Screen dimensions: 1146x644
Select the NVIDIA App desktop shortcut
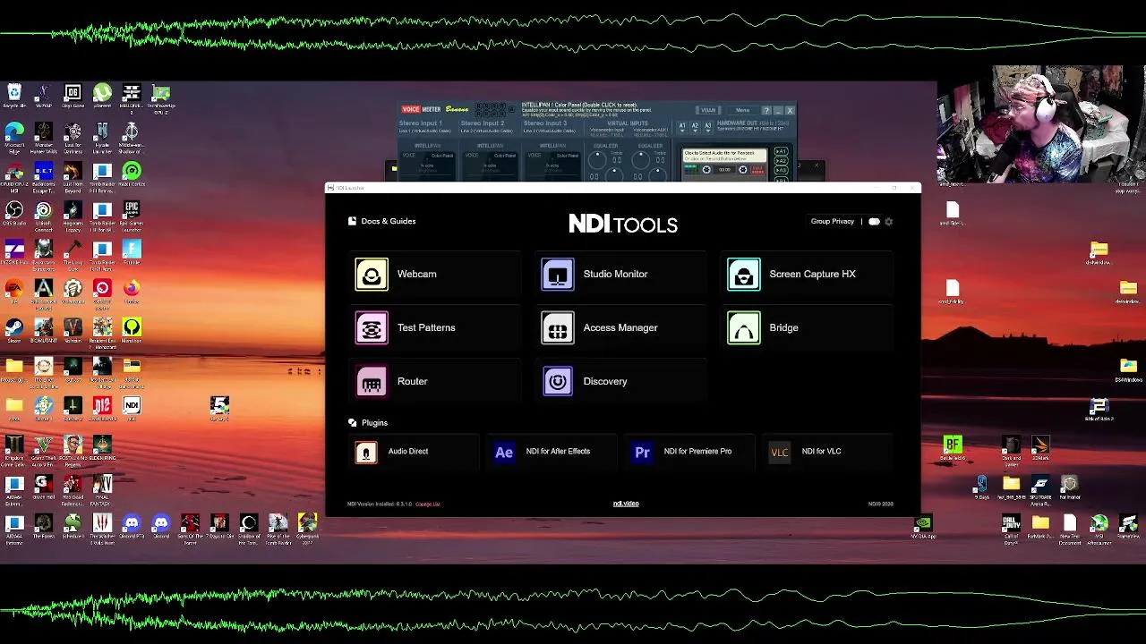(x=923, y=528)
